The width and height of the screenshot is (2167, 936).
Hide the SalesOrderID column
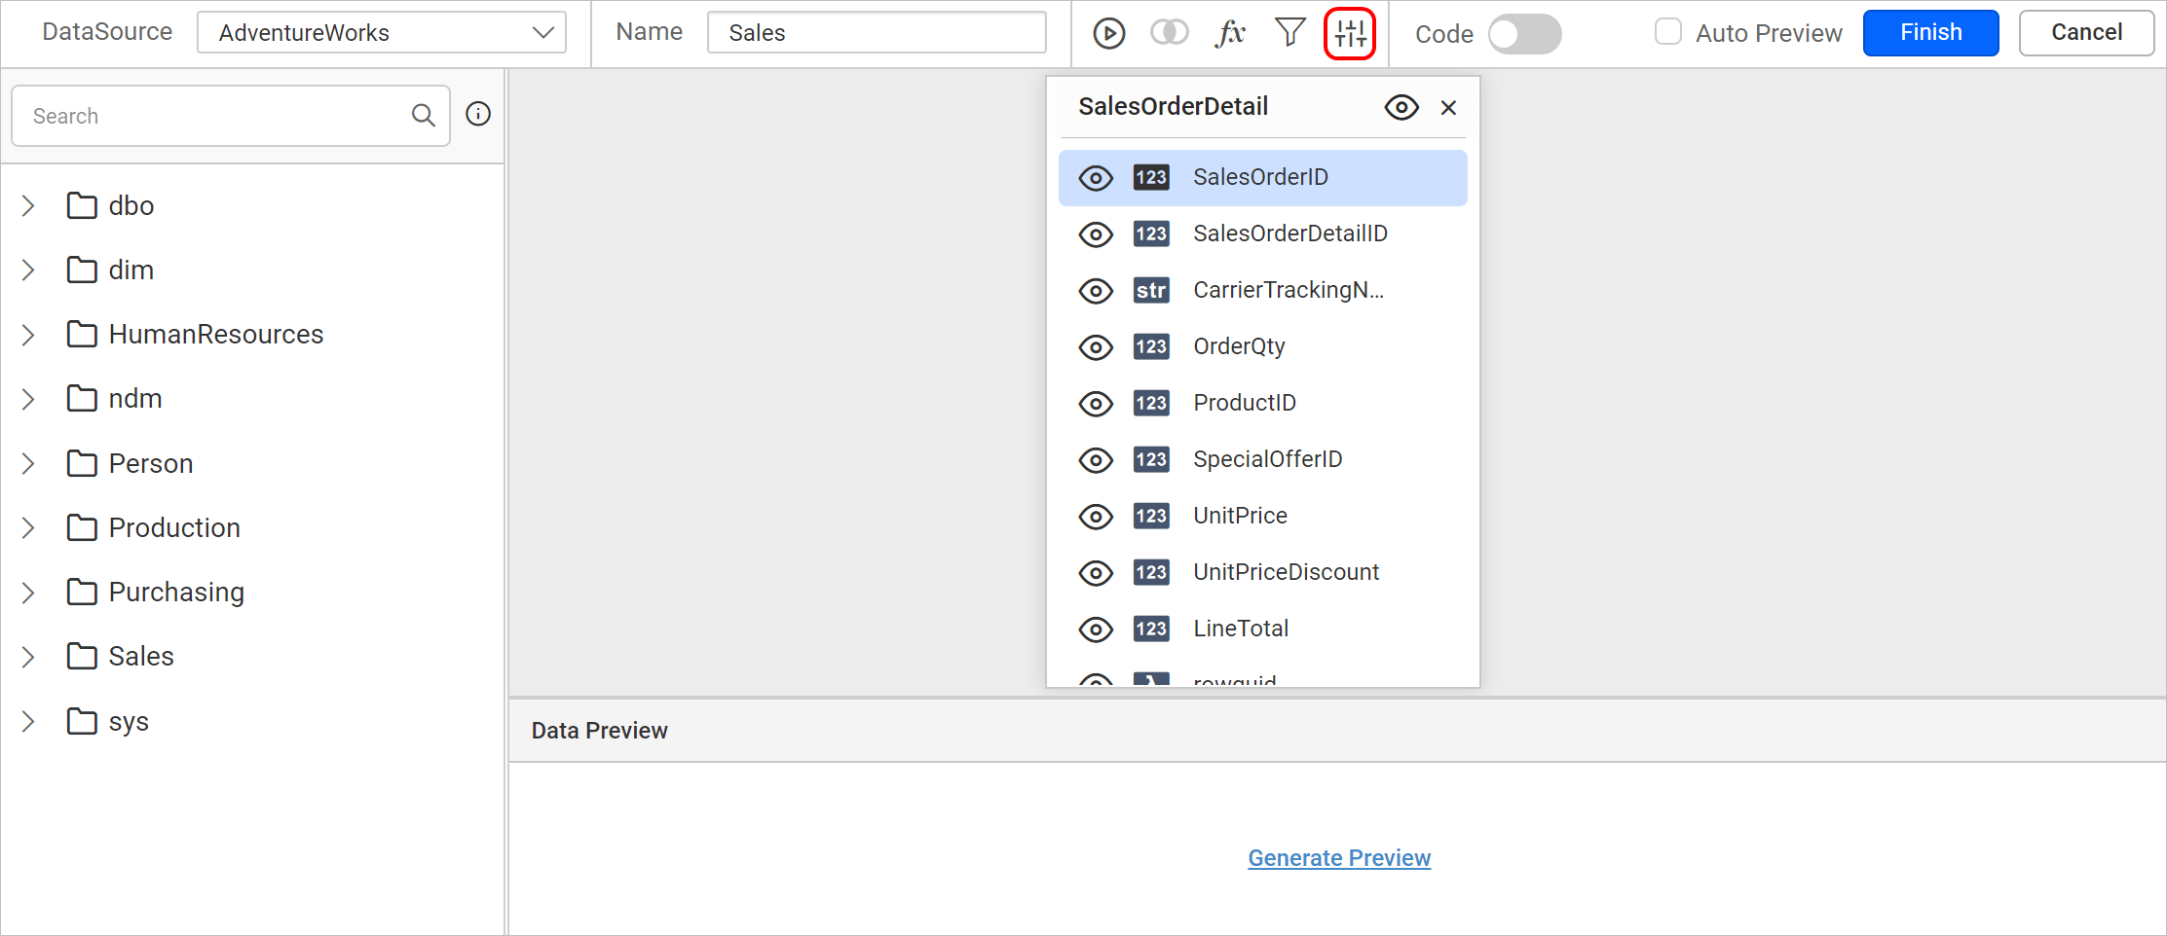1096,178
